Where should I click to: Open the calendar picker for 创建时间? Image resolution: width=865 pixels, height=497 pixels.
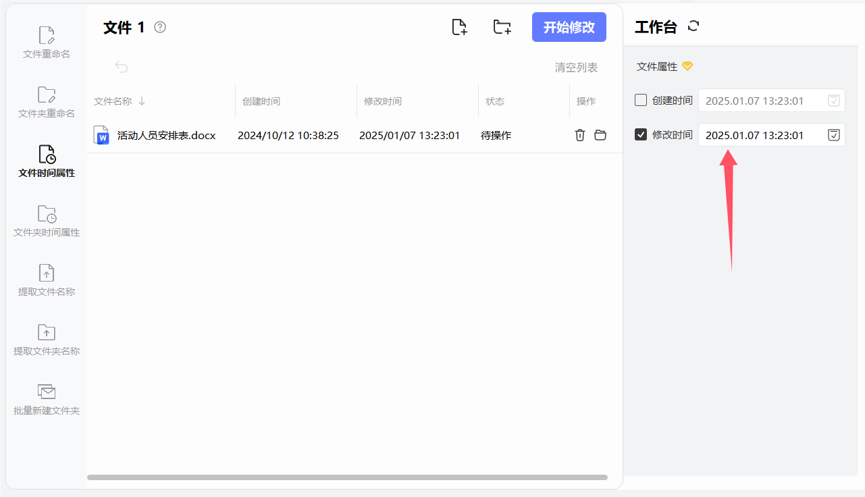834,101
